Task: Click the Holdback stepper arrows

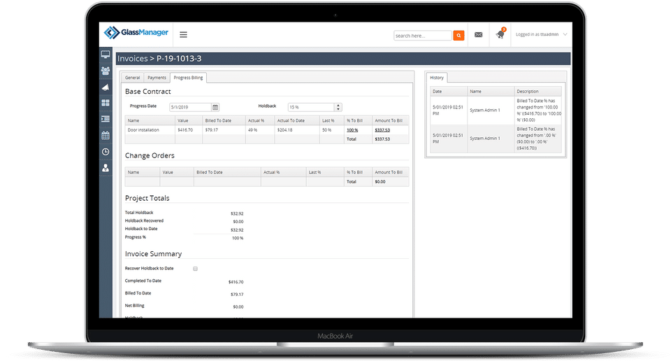Action: click(x=338, y=107)
